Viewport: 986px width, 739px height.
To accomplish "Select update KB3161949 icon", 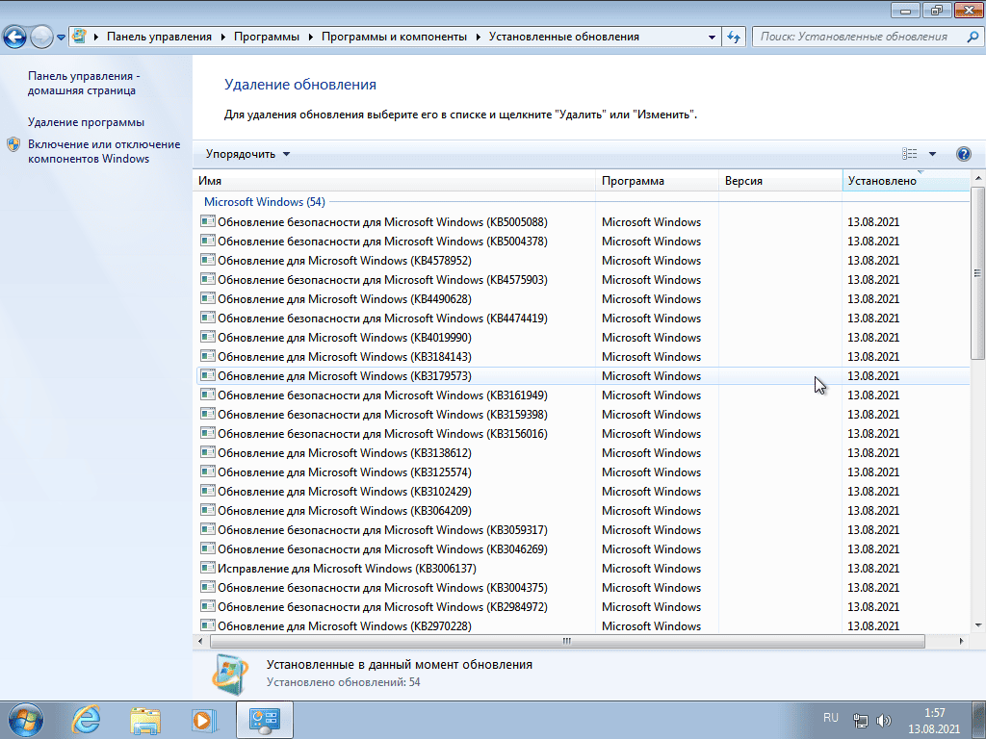I will coord(208,395).
